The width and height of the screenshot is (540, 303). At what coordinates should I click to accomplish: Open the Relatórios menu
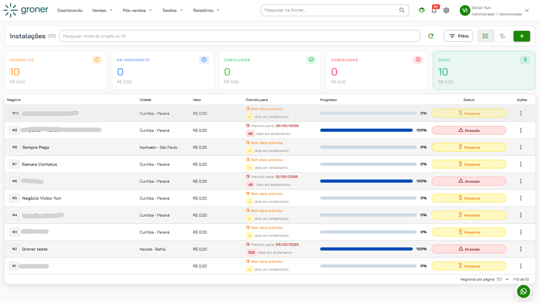(206, 10)
